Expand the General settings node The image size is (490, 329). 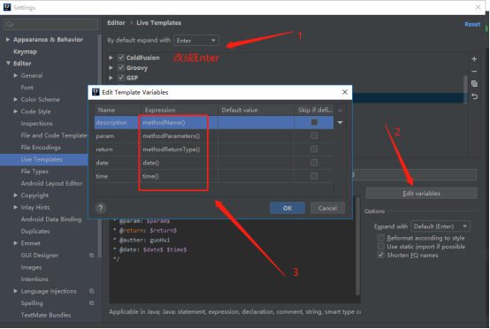tap(16, 75)
